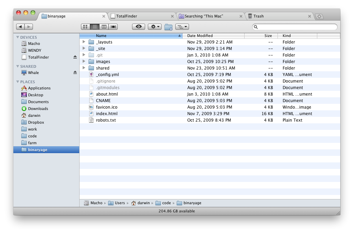Switch to the Trash tab
Viewport: 354px width, 234px height.
[258, 16]
